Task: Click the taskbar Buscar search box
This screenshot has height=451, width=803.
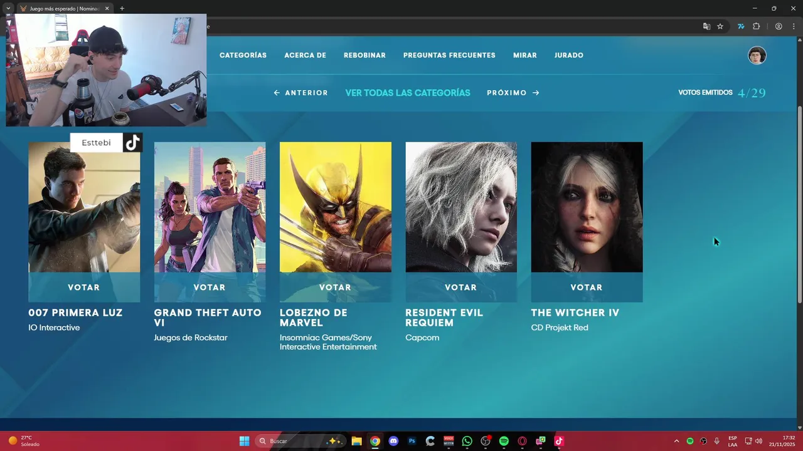Action: click(x=300, y=441)
